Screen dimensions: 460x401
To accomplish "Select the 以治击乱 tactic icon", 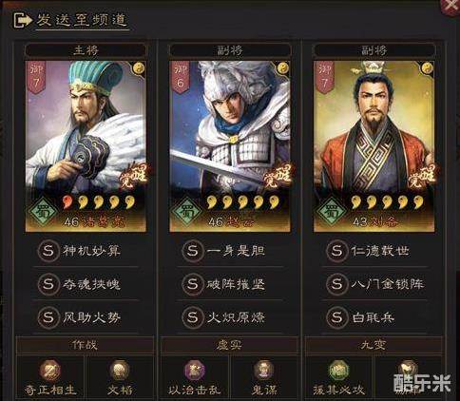I will point(195,370).
